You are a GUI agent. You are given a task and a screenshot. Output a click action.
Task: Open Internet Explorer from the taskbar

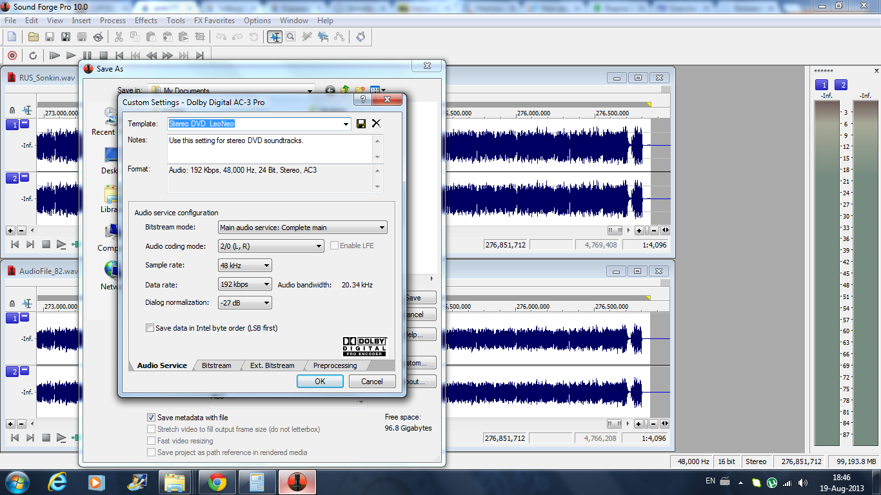click(57, 481)
